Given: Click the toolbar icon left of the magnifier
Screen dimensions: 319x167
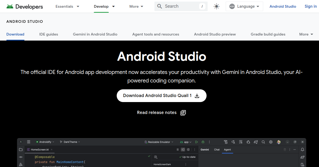Looking at the screenshot, I should pos(256,142).
